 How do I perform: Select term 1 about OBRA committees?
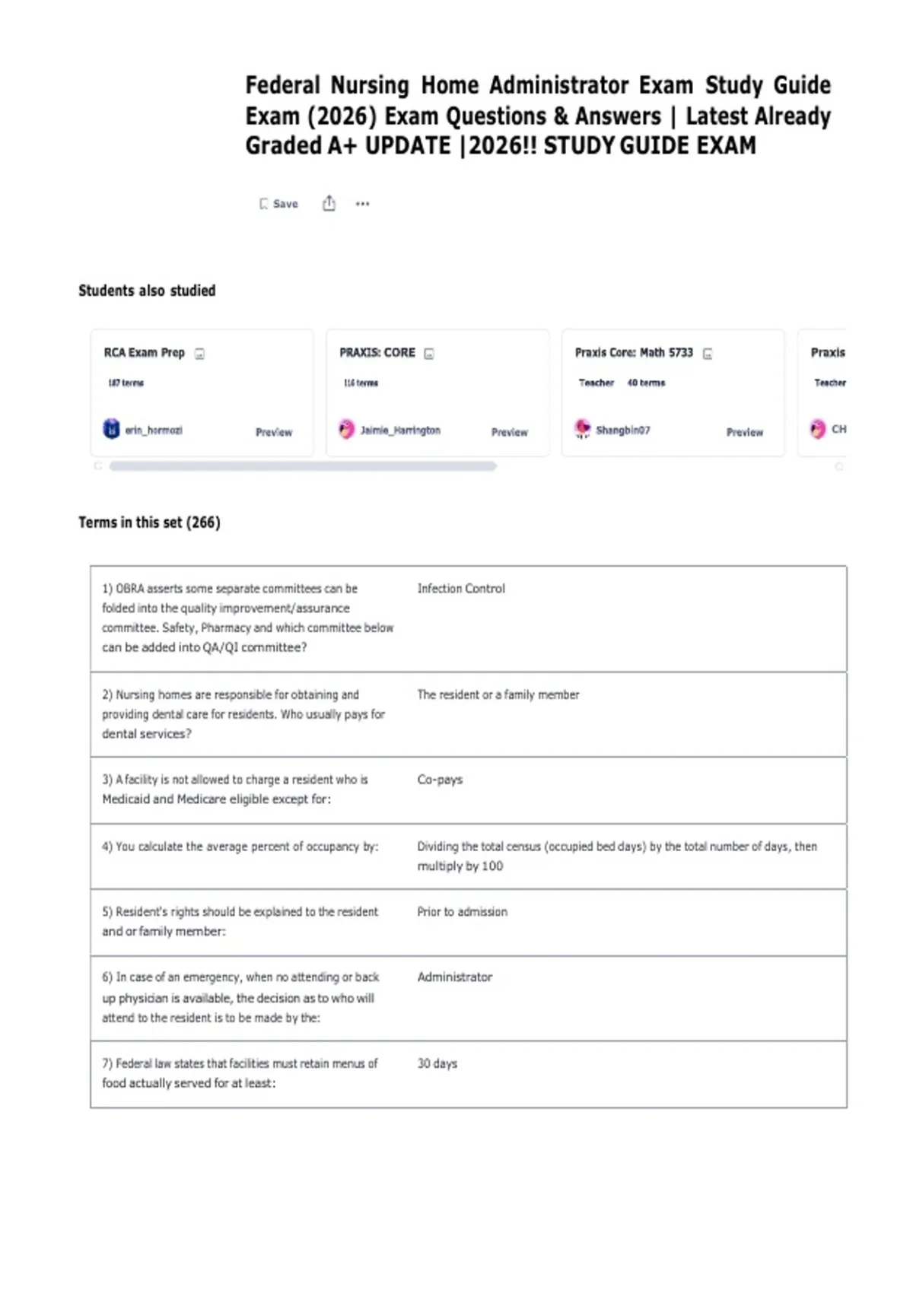pyautogui.click(x=469, y=618)
